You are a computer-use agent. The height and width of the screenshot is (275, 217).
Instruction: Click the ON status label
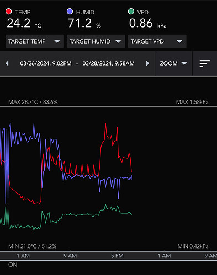coord(13,265)
